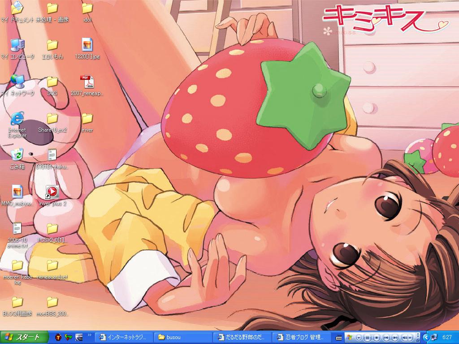Open the SOS folder
459x344 pixels.
click(52, 86)
